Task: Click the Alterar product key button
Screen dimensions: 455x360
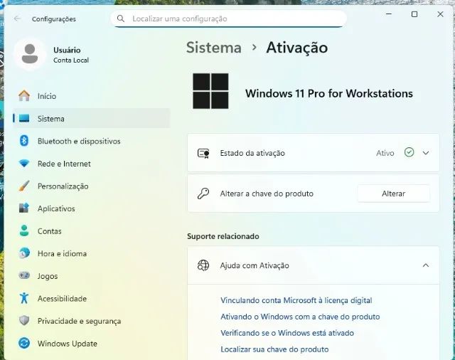Action: pyautogui.click(x=393, y=194)
